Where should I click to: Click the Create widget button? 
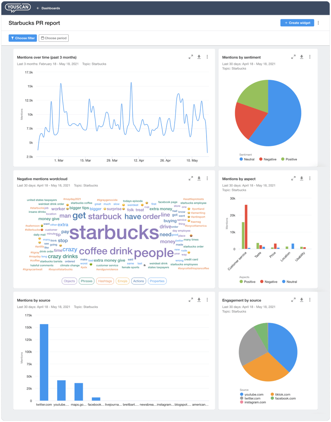[297, 23]
